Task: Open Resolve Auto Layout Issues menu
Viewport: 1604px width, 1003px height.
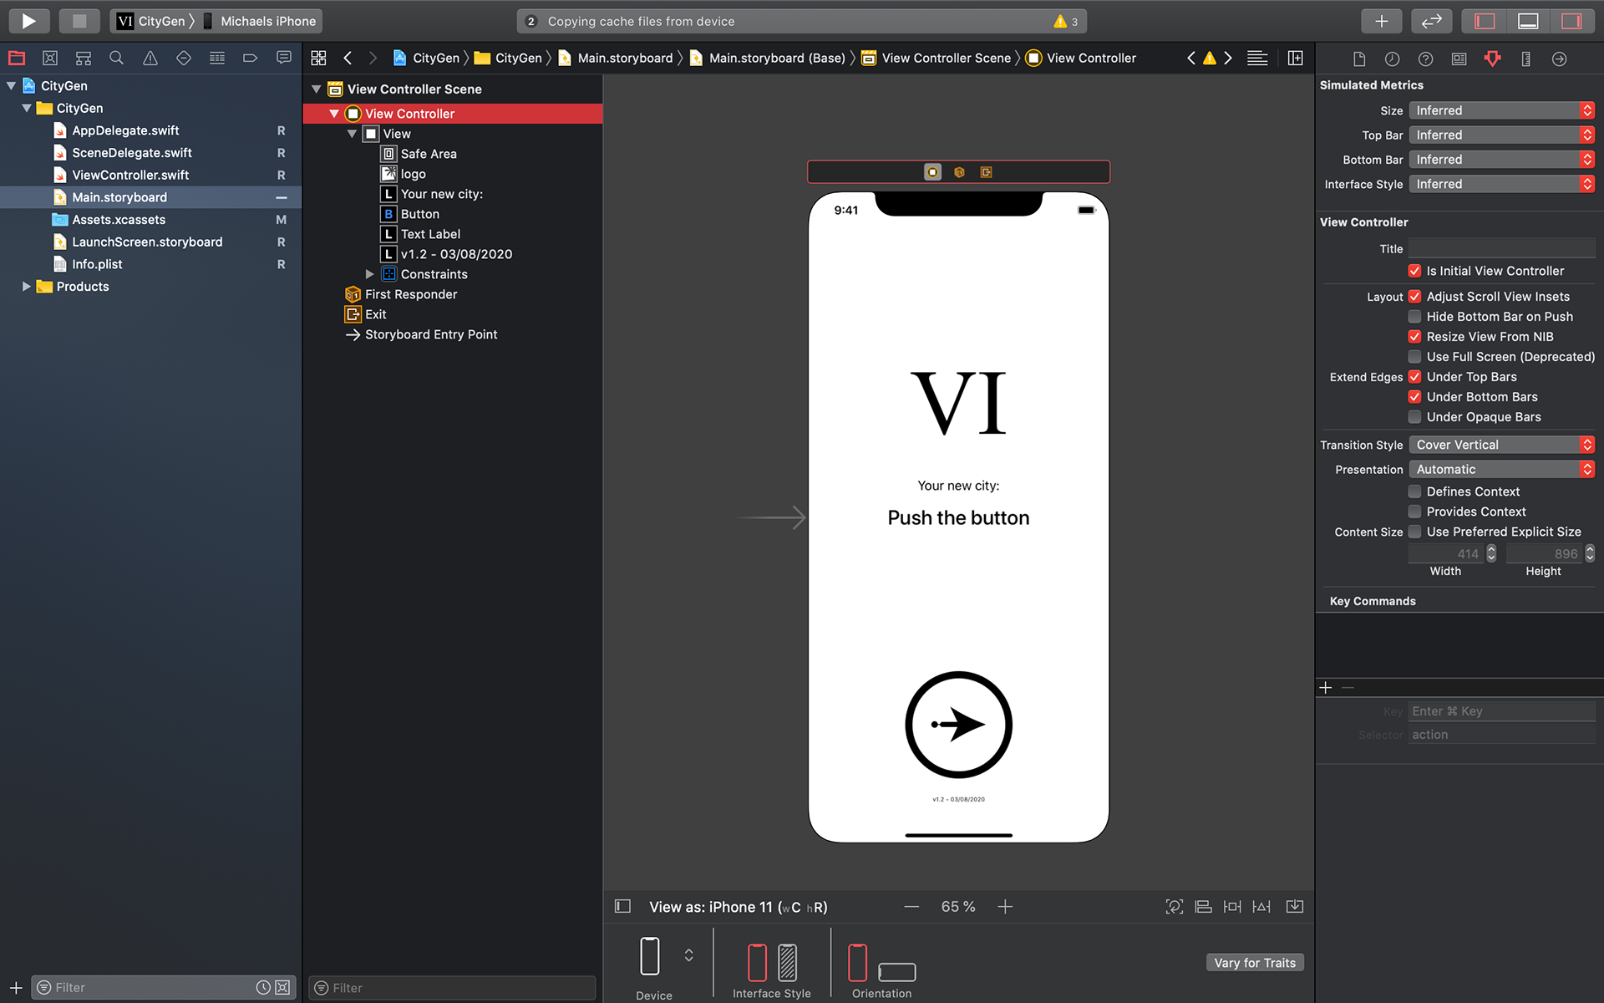Action: tap(1261, 907)
